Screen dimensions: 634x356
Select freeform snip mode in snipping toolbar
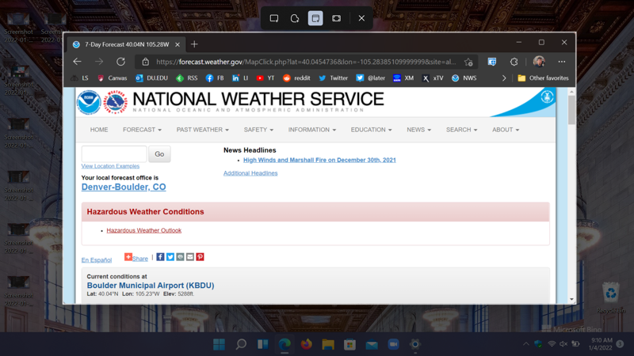295,18
